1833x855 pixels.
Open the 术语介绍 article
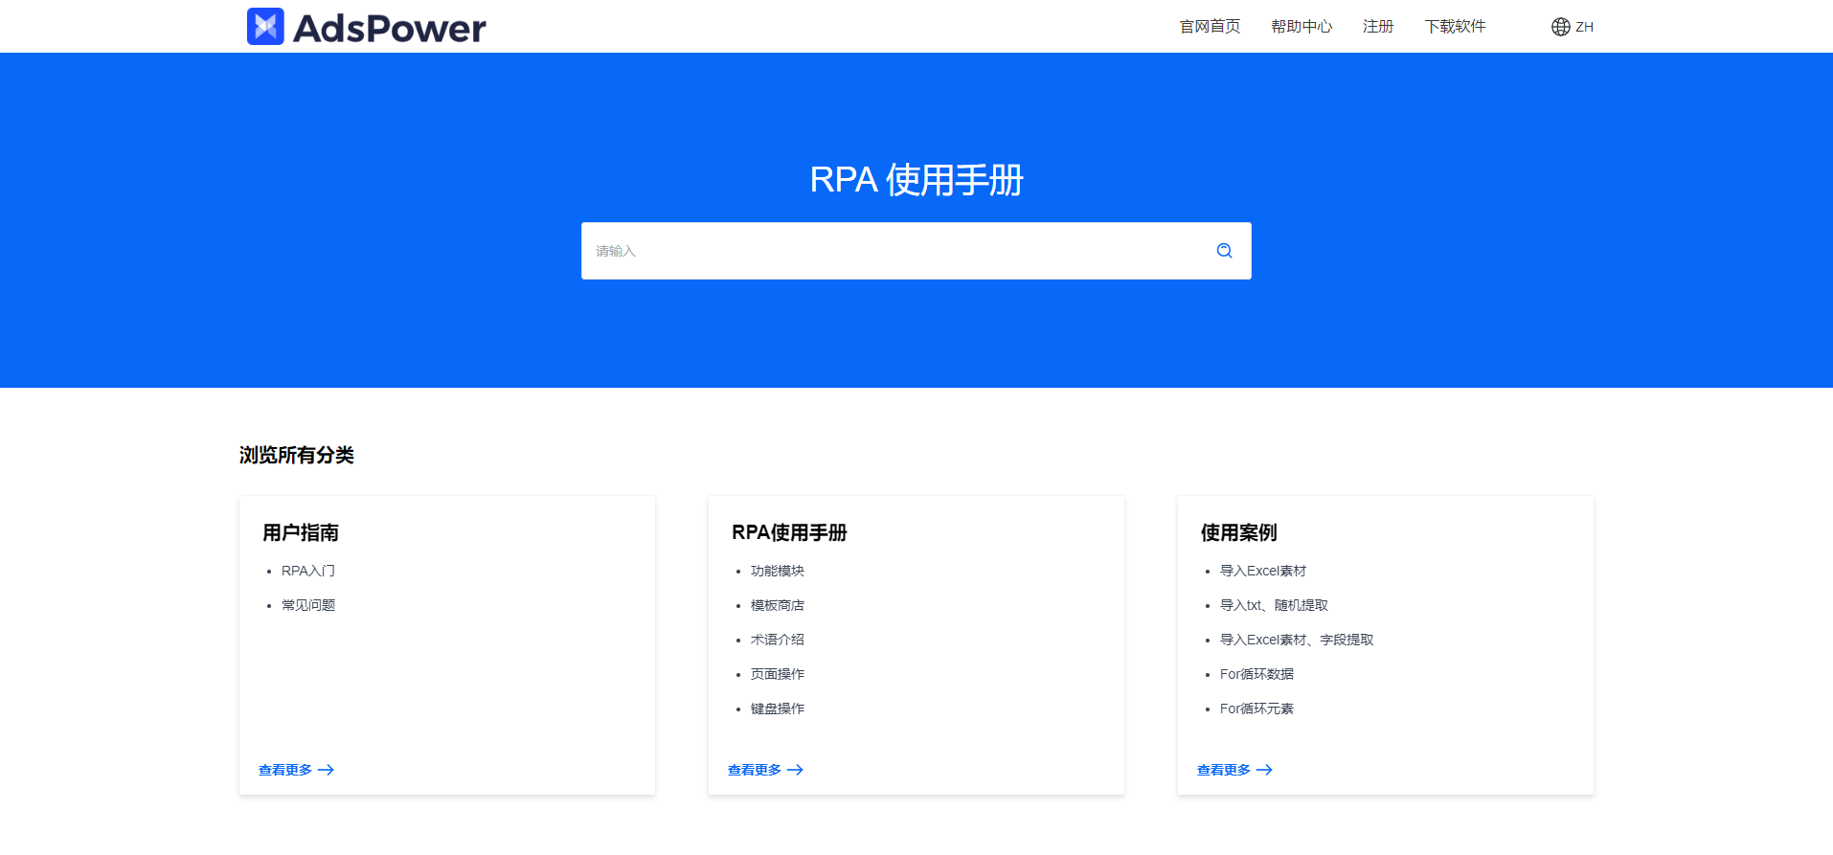pyautogui.click(x=778, y=640)
